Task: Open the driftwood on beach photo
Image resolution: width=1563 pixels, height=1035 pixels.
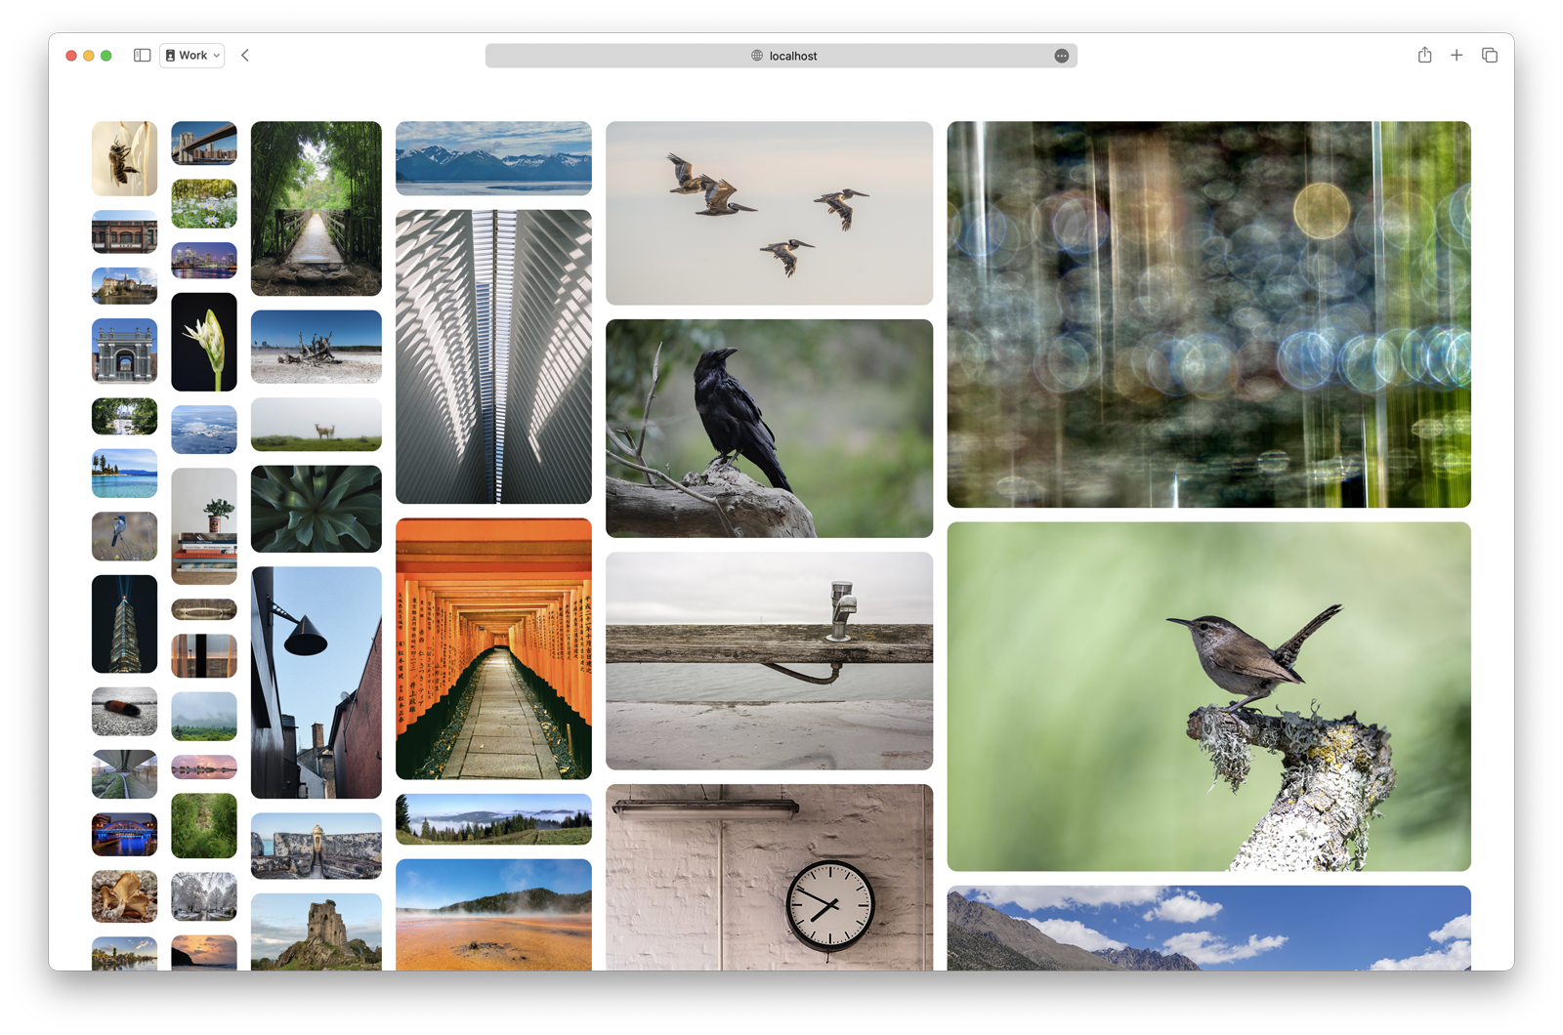Action: point(316,347)
